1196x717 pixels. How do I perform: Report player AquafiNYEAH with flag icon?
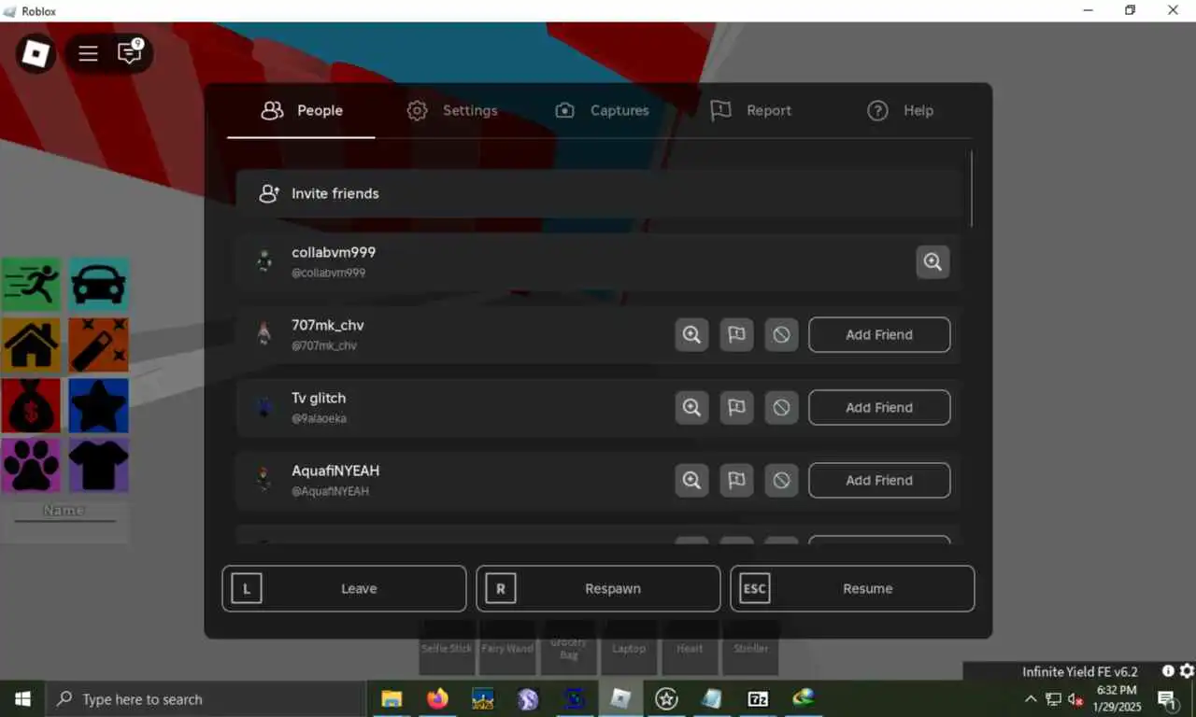tap(736, 480)
